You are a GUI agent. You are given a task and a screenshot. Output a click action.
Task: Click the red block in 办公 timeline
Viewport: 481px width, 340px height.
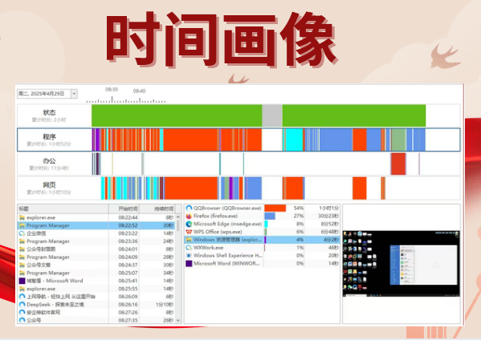click(398, 164)
